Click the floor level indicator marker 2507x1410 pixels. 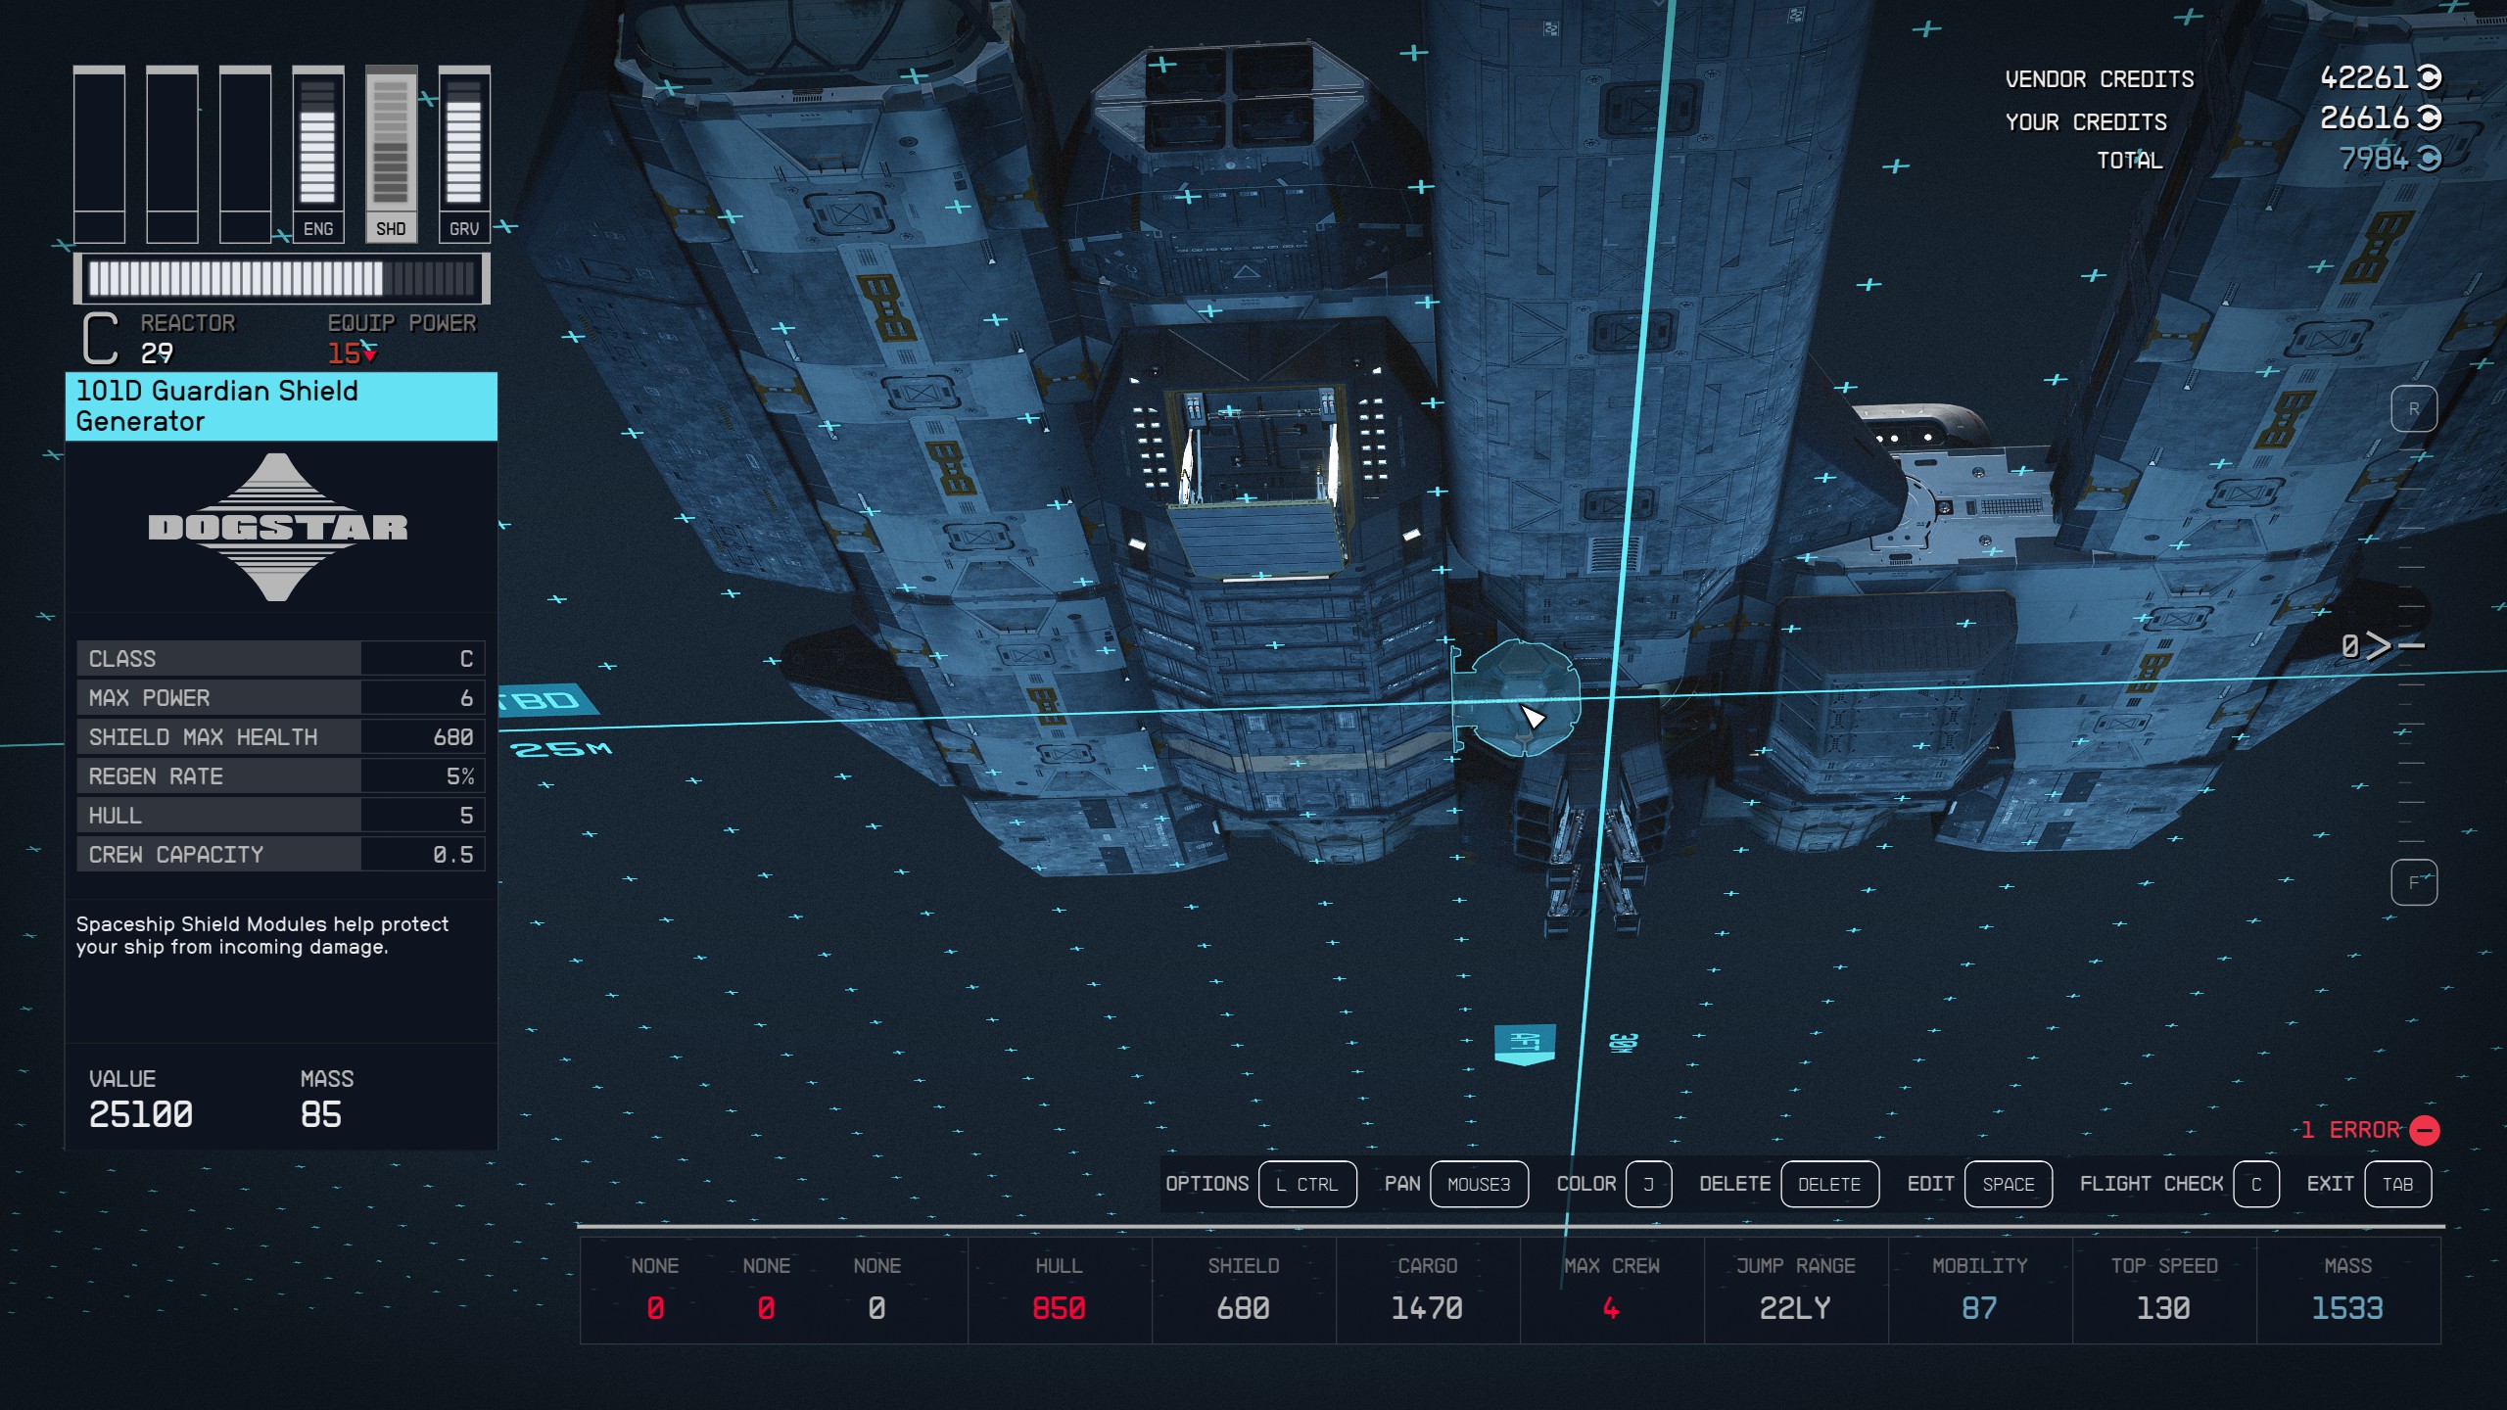(x=2380, y=645)
